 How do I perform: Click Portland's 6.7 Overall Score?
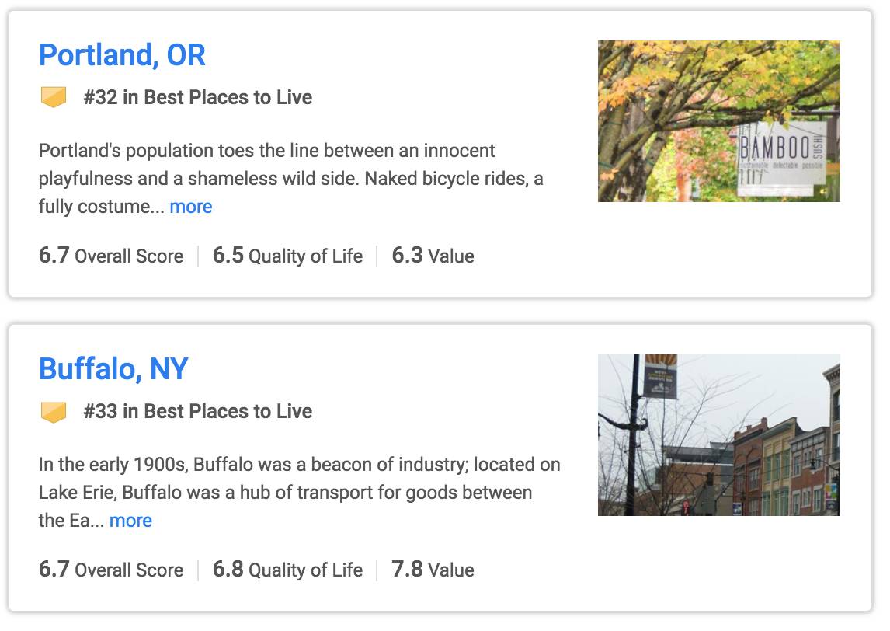coord(111,256)
